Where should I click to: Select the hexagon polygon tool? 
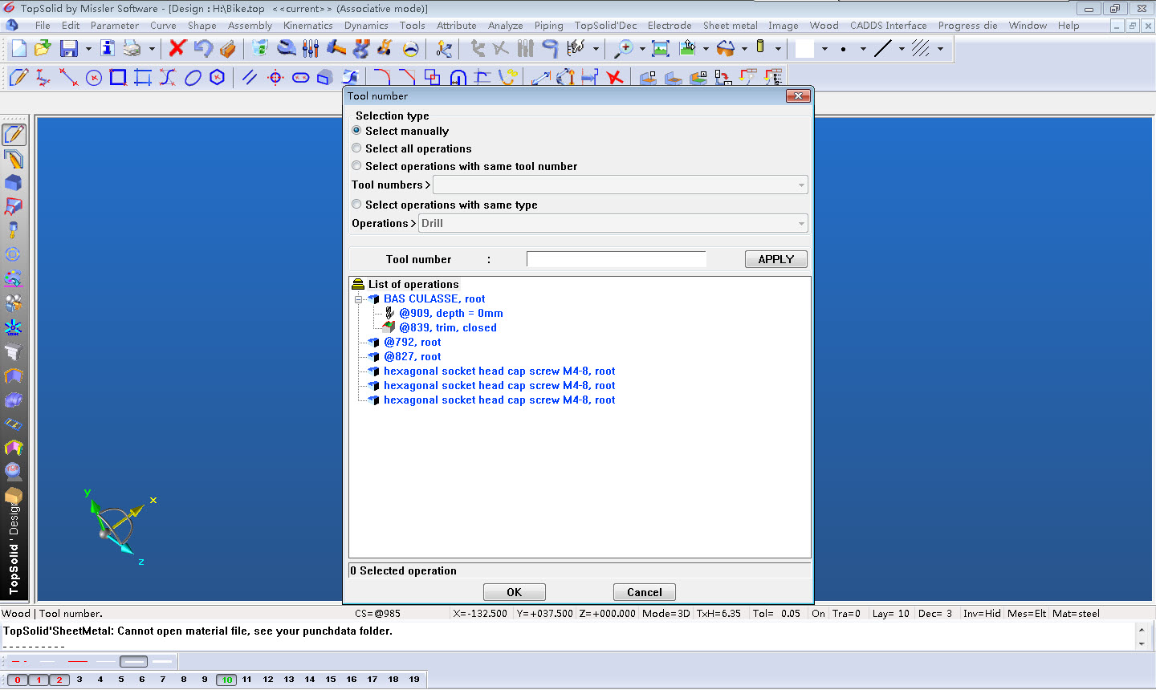[217, 78]
